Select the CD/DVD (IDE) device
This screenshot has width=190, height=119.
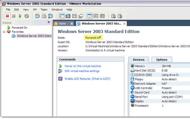tap(160, 75)
